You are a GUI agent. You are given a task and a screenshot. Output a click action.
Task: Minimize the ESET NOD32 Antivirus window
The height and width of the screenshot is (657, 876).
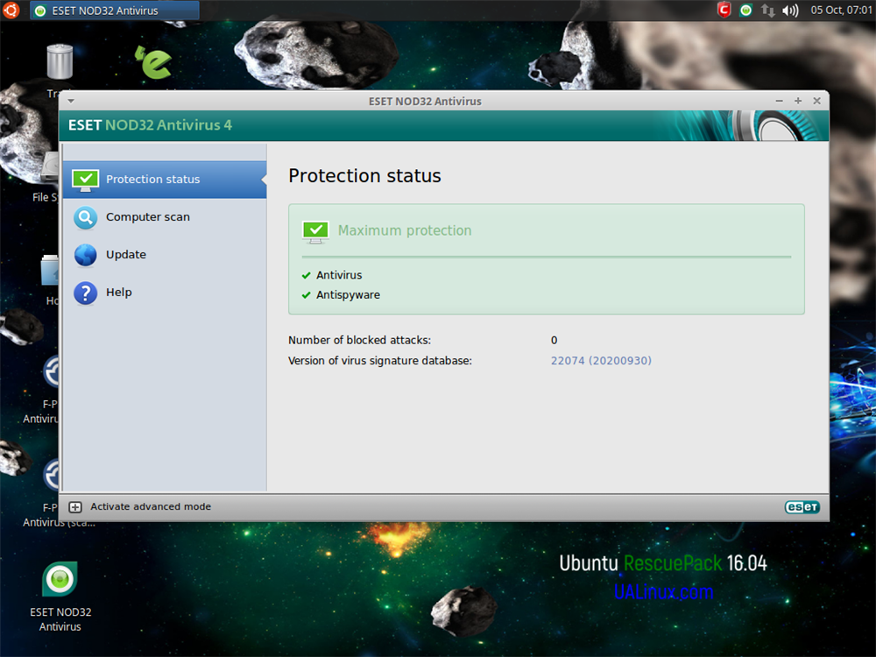(780, 101)
